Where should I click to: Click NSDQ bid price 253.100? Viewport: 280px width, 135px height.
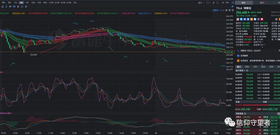click(x=246, y=109)
